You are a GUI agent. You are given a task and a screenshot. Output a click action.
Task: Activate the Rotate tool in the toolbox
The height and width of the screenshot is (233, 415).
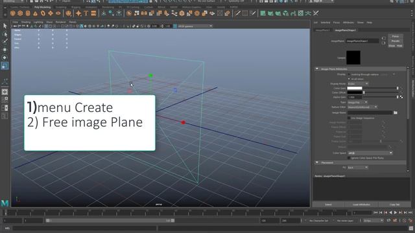pos(5,58)
